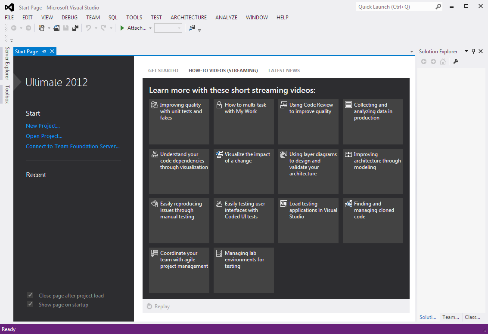Open video Easily reproducing issues through manual testing
This screenshot has height=334, width=488.
tap(179, 221)
